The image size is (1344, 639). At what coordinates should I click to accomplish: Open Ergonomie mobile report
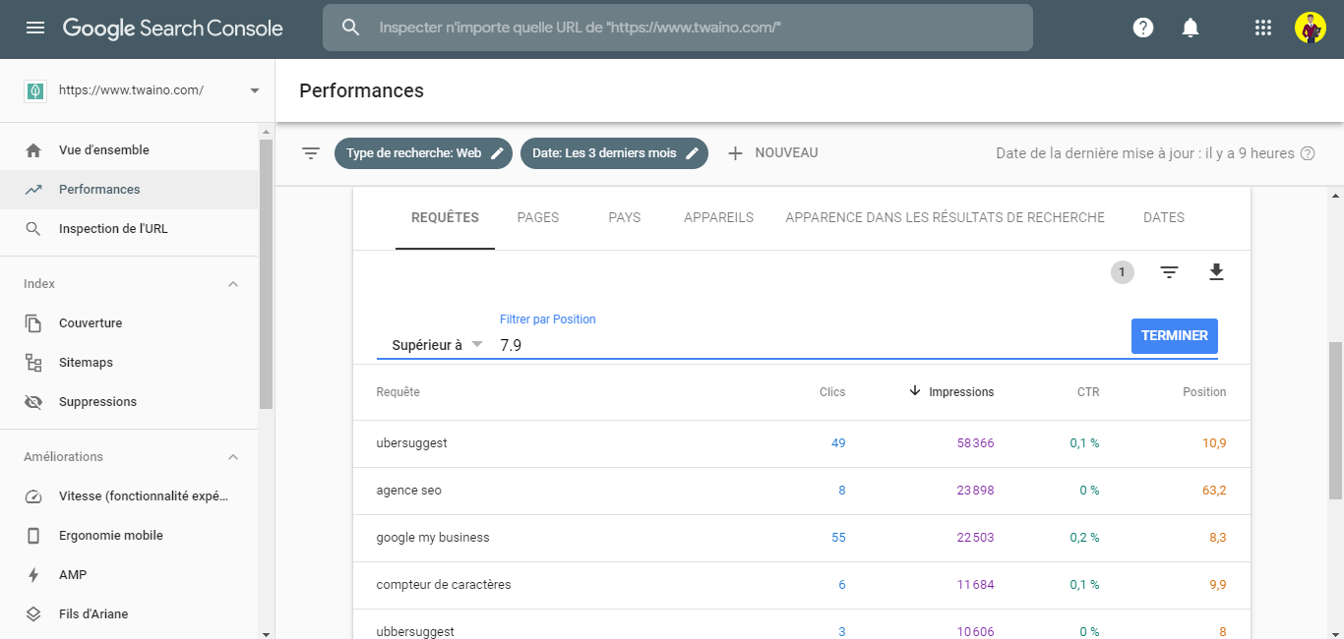point(129,536)
